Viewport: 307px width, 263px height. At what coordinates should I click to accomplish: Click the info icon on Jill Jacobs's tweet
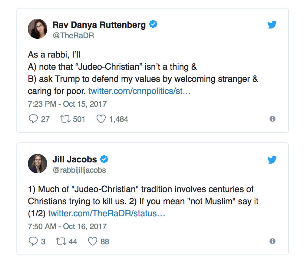pyautogui.click(x=272, y=241)
